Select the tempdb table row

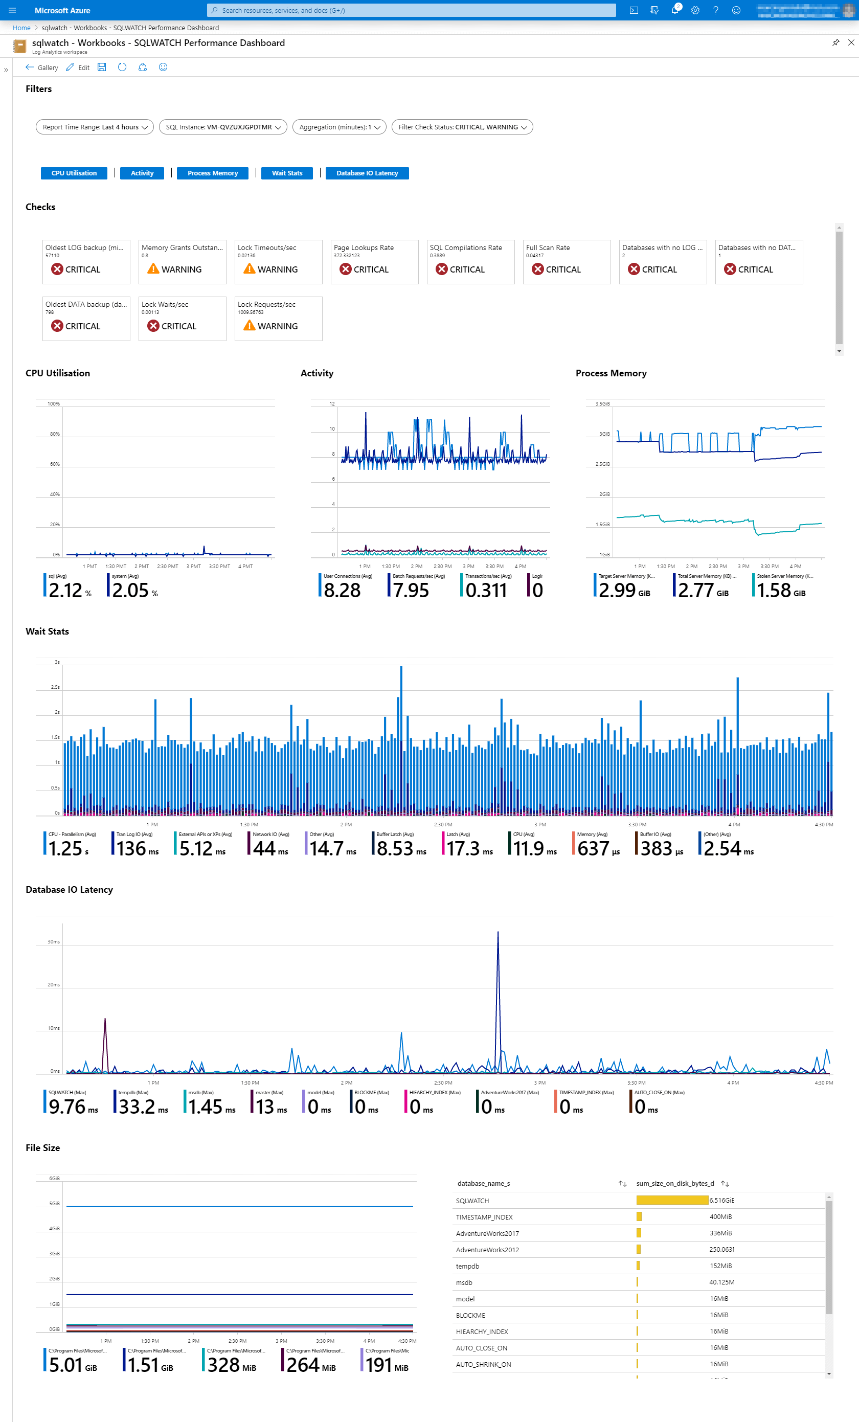[639, 1266]
